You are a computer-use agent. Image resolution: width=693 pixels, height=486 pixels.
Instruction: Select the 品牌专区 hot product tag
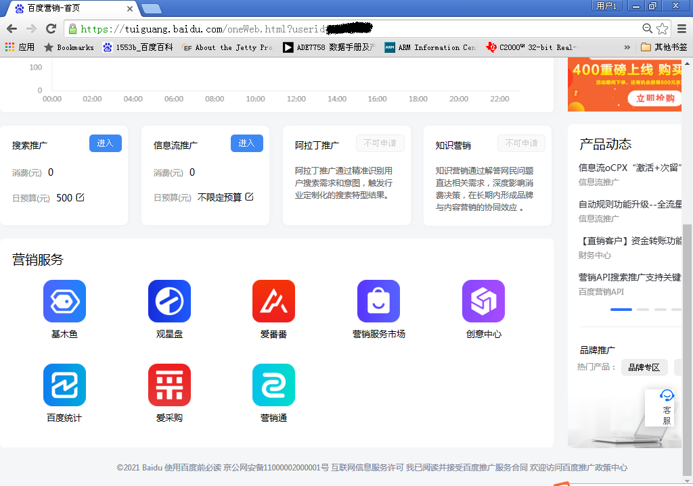pyautogui.click(x=644, y=367)
